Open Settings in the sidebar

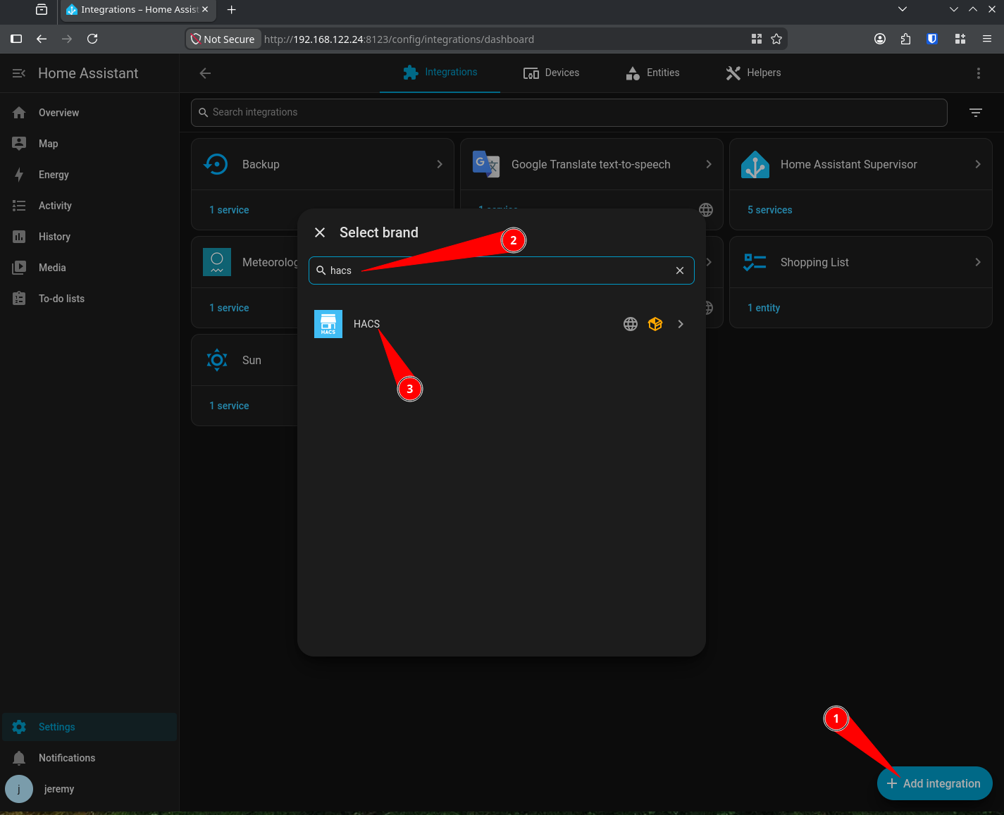[89, 727]
